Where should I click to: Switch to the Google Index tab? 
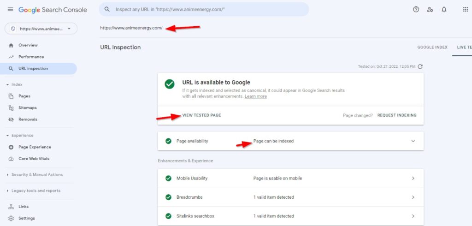[x=432, y=48]
